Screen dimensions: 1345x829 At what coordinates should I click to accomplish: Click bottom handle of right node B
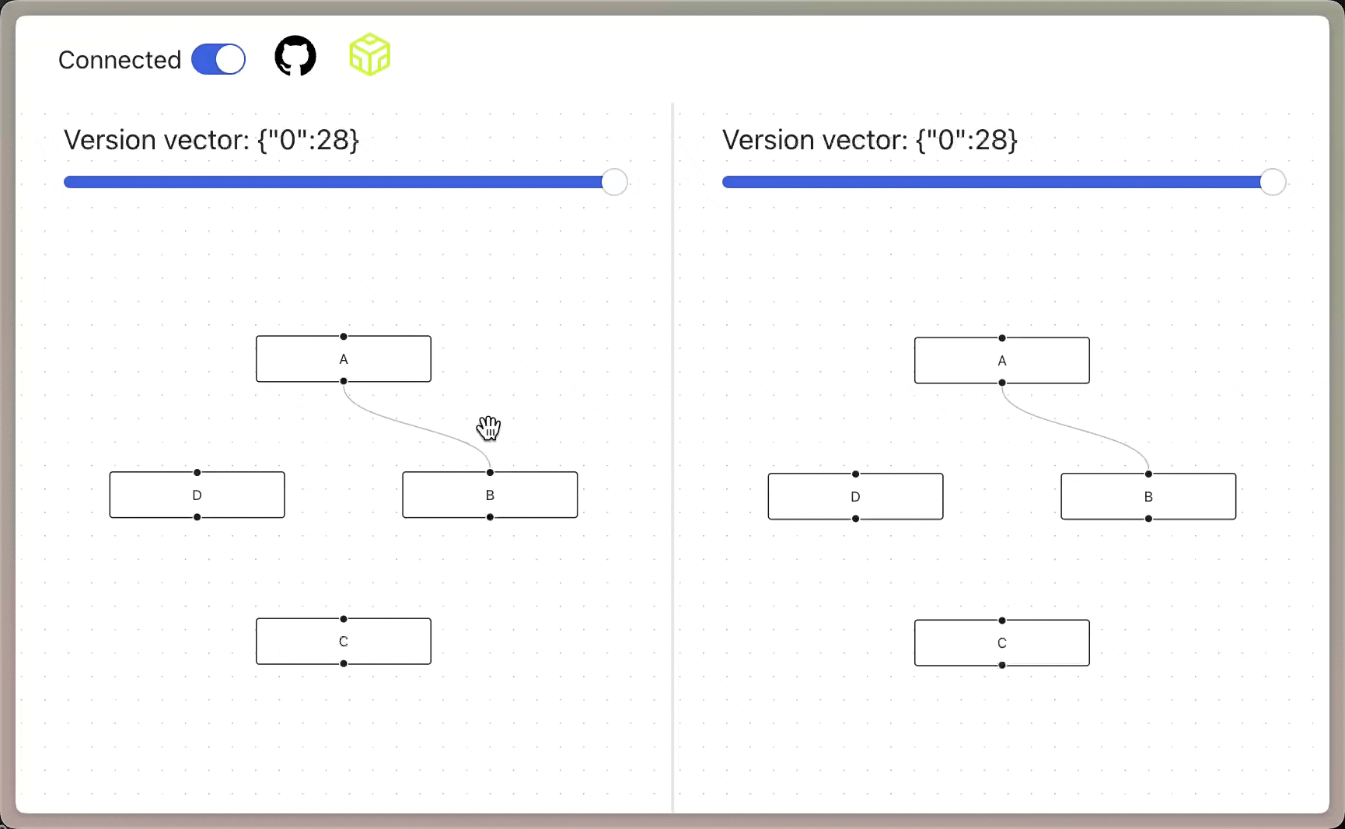[x=1148, y=519]
